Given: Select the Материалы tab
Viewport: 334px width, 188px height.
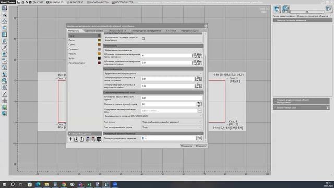Looking at the screenshot, I should [x=74, y=31].
